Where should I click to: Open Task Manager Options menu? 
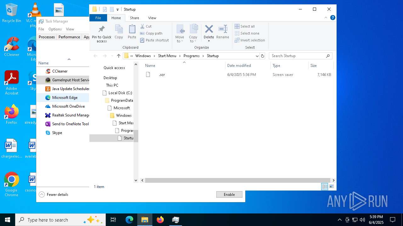tap(55, 29)
